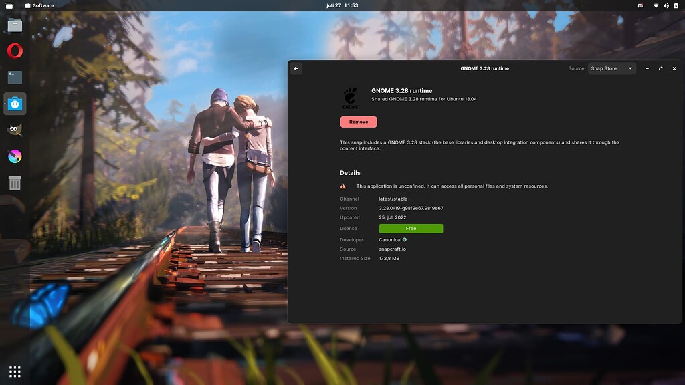Open Files from the dock

15,26
